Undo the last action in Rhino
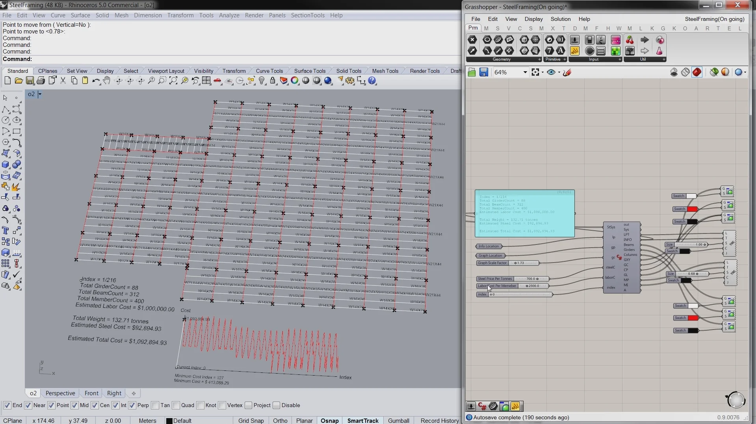 coord(96,81)
